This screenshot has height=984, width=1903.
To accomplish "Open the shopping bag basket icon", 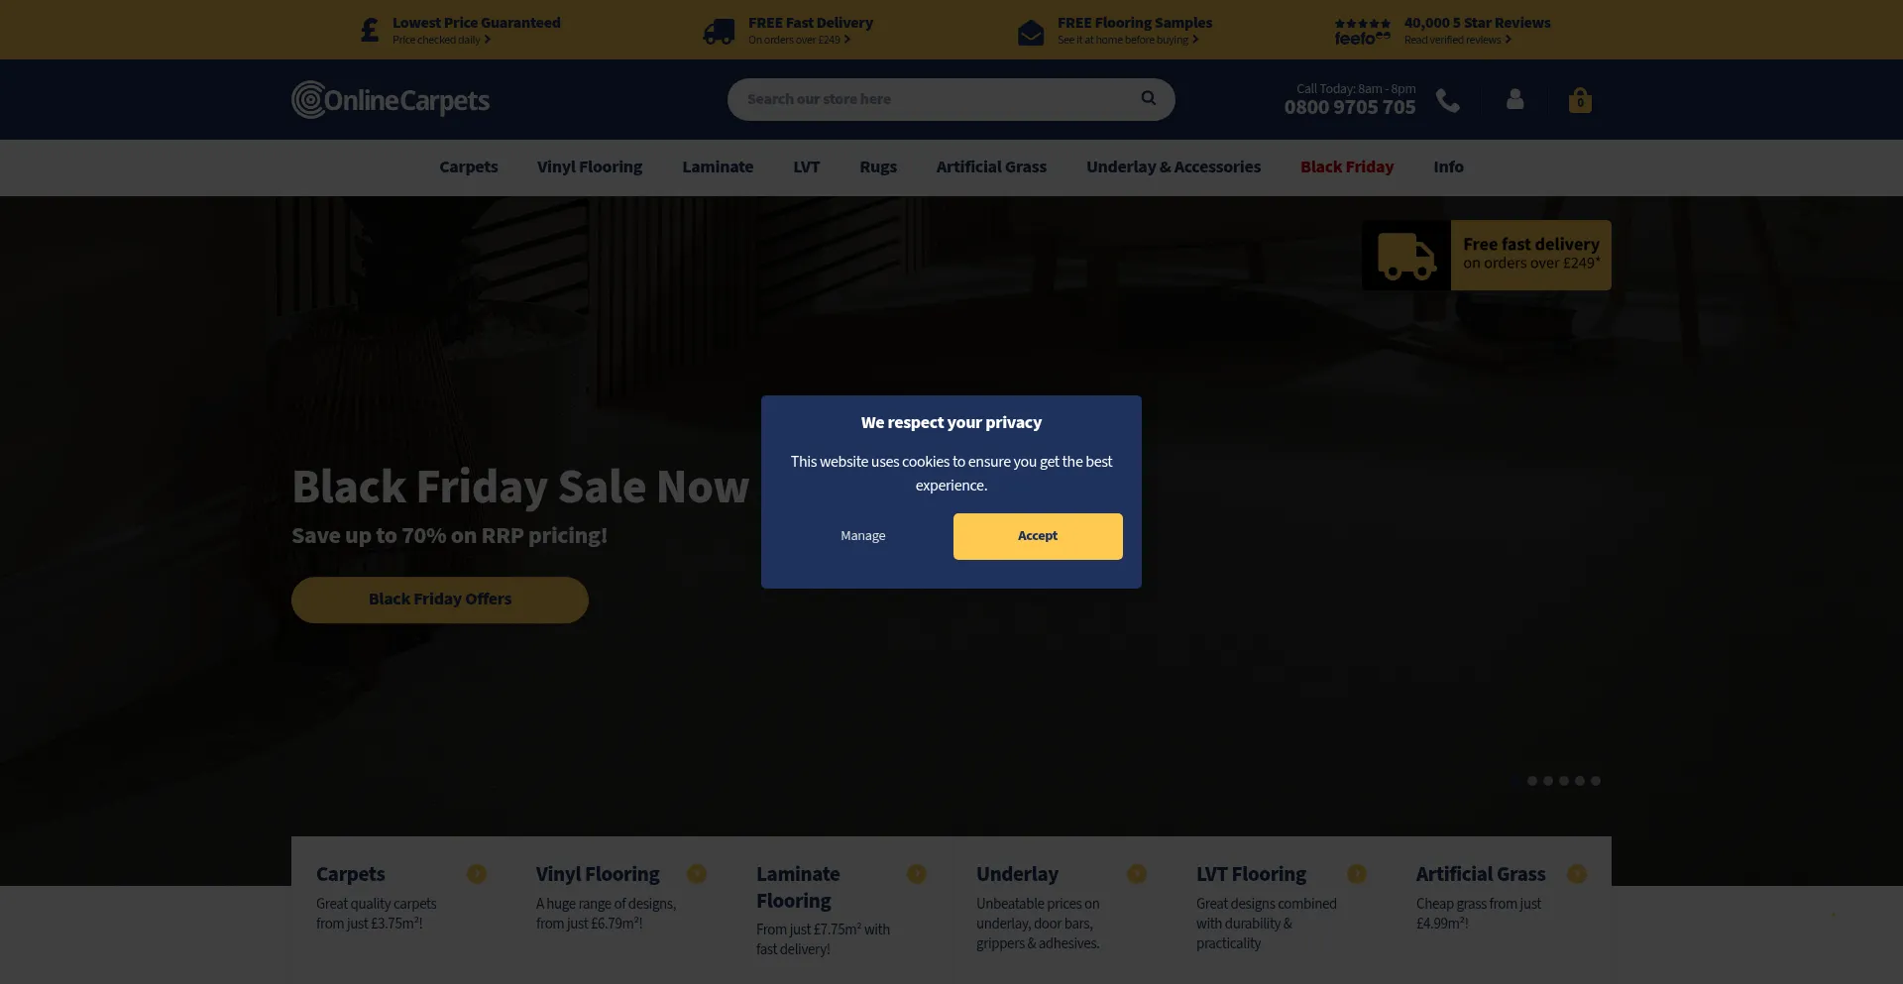I will [1580, 100].
